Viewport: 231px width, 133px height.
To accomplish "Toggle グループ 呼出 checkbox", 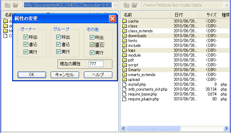I will [x=59, y=37].
